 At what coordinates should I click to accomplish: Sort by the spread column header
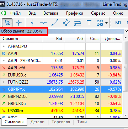click(x=93, y=39)
